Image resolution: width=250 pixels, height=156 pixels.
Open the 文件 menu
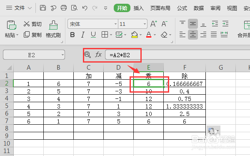[x=19, y=8]
